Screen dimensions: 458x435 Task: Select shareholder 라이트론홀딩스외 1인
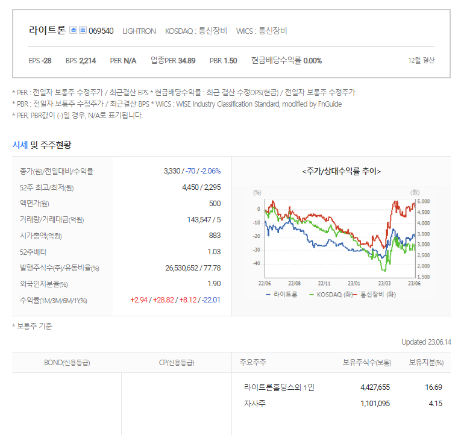pos(279,387)
